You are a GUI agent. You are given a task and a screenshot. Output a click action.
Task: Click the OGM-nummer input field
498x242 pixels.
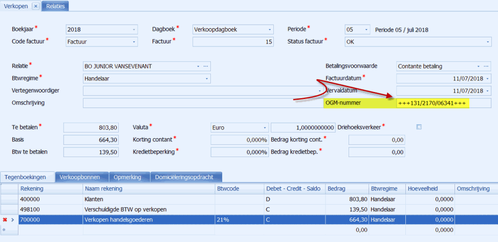[443, 103]
